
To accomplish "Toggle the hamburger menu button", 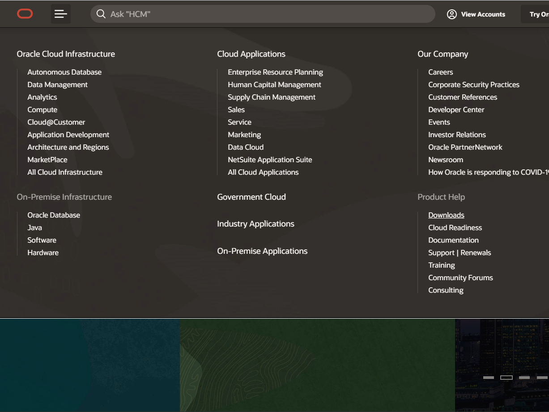I will coord(61,14).
